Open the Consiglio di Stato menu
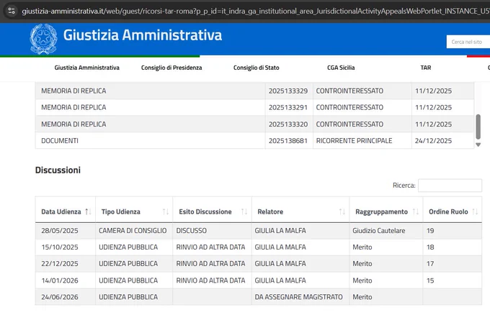This screenshot has width=490, height=315. (257, 68)
